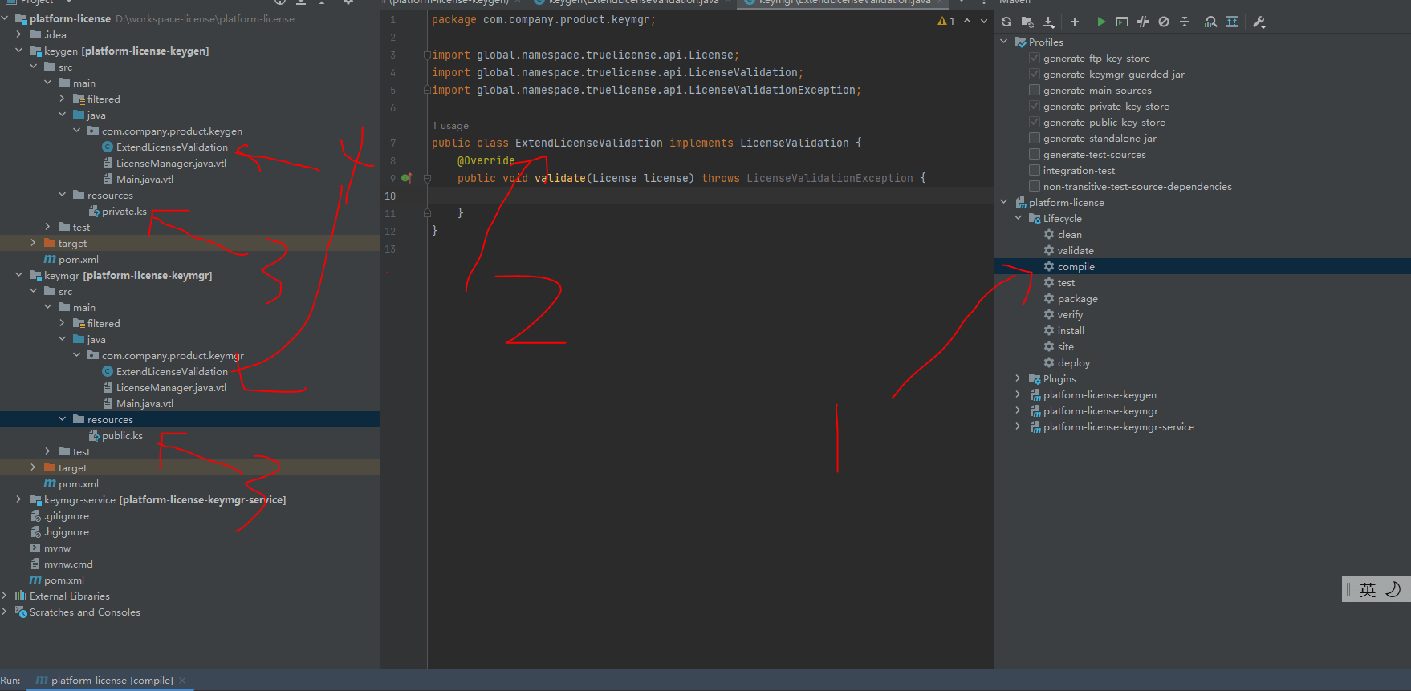Viewport: 1411px width, 691px height.
Task: Switch to platform-license [compile] run tab
Action: [x=112, y=681]
